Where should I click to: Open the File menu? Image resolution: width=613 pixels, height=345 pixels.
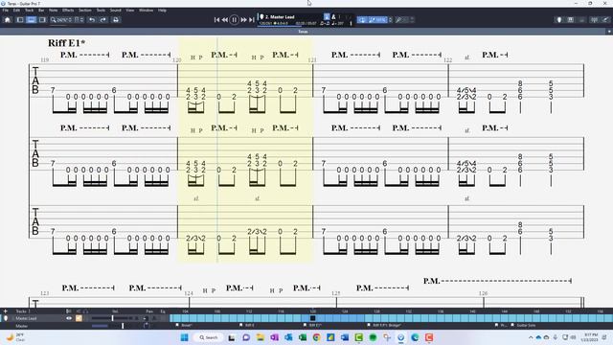(6, 11)
